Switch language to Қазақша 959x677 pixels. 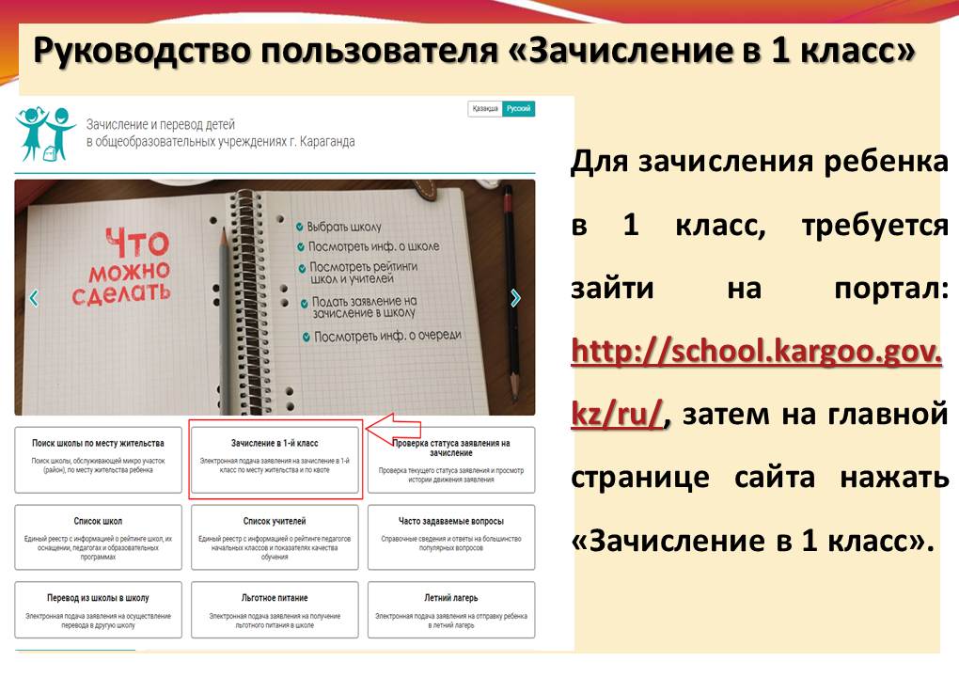pyautogui.click(x=484, y=109)
